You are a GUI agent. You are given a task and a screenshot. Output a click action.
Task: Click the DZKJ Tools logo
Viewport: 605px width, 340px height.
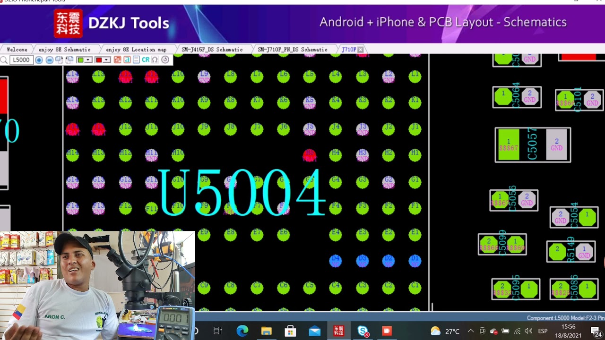click(112, 23)
